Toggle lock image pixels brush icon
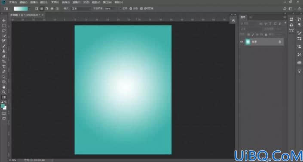Screen dimensions: 303x162 coord(253,35)
